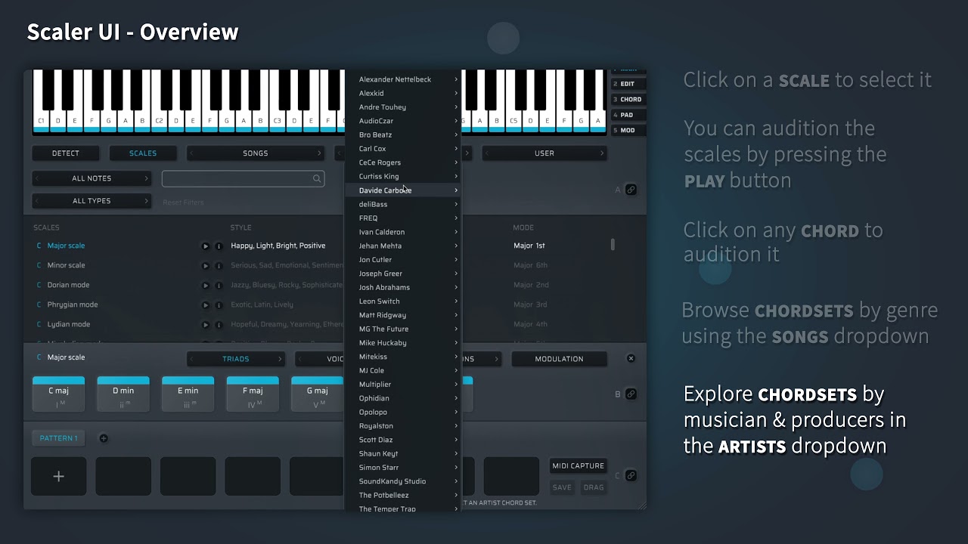Select Mike Huckaby in artists menu
This screenshot has height=544, width=968.
coord(403,343)
